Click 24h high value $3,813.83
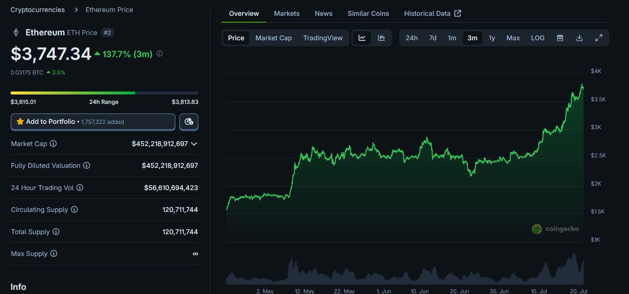This screenshot has height=294, width=629. pyautogui.click(x=185, y=102)
